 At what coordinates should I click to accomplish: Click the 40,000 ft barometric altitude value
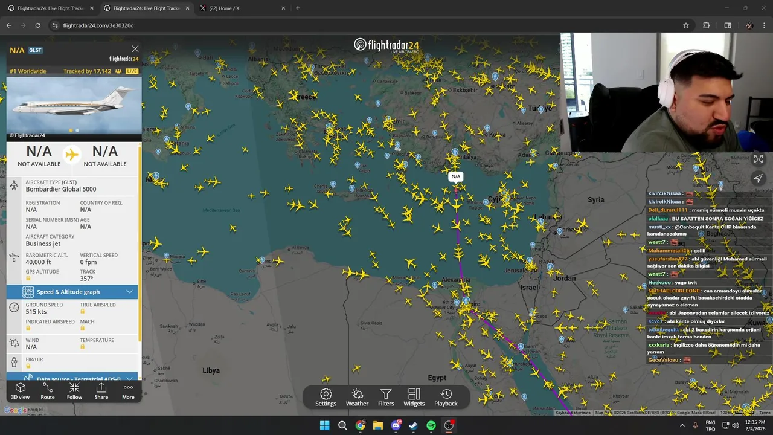coord(38,262)
